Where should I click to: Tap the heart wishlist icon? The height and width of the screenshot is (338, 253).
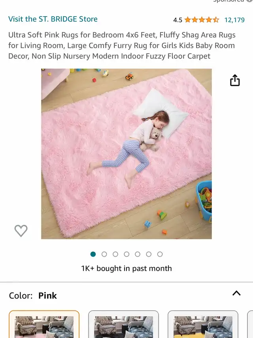click(21, 230)
